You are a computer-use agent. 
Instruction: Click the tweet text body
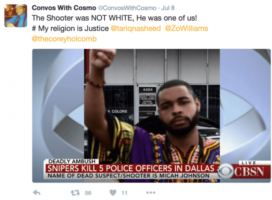click(120, 28)
